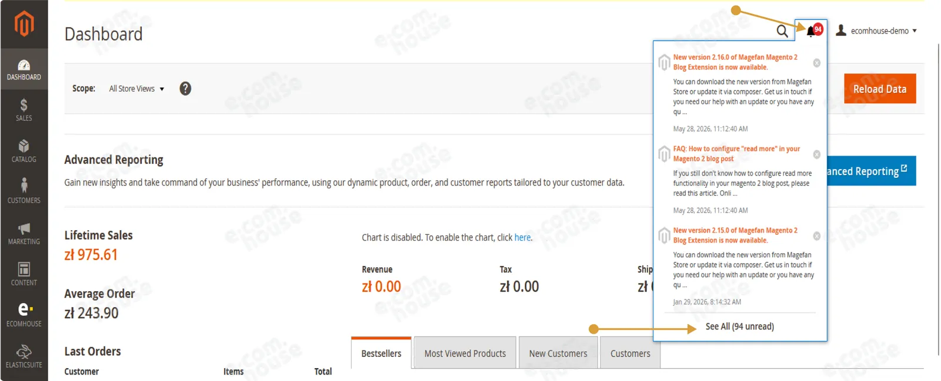Dismiss the version 2.16.0 notification
The image size is (941, 381).
(817, 63)
